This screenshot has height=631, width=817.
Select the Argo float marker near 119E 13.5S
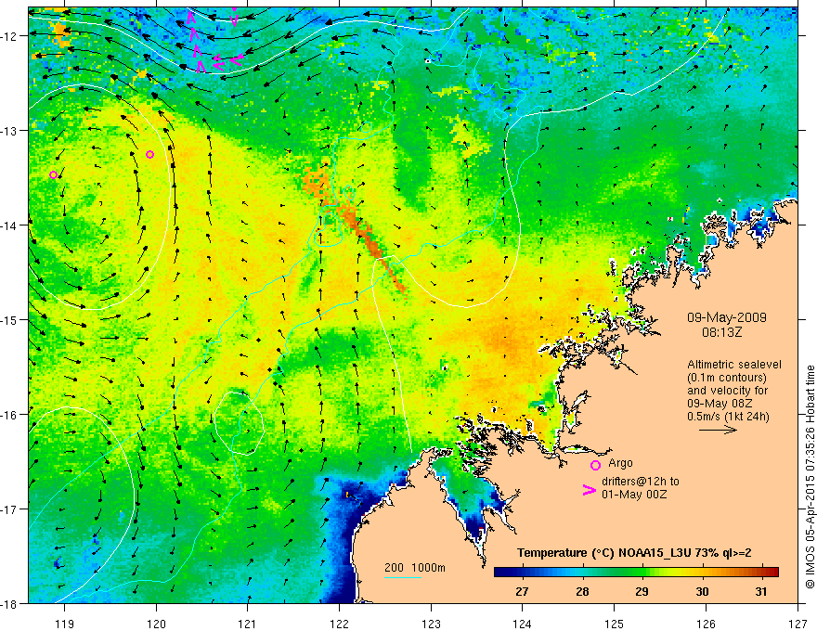pyautogui.click(x=53, y=174)
